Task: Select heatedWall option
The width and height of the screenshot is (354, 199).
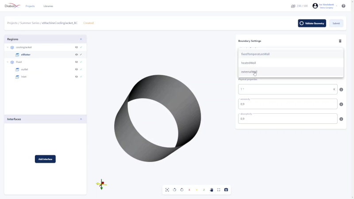Action: (291, 63)
